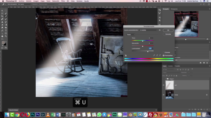Screen dimensions: 211x118
Task: Click OK in the Tono/saturación dialog
Action: (168, 30)
